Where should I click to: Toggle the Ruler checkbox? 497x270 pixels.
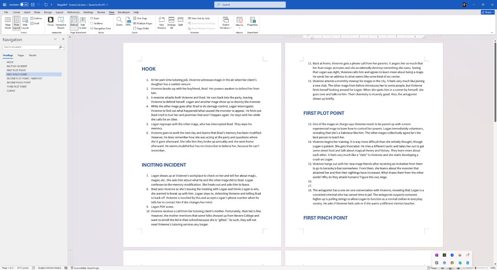[92, 19]
